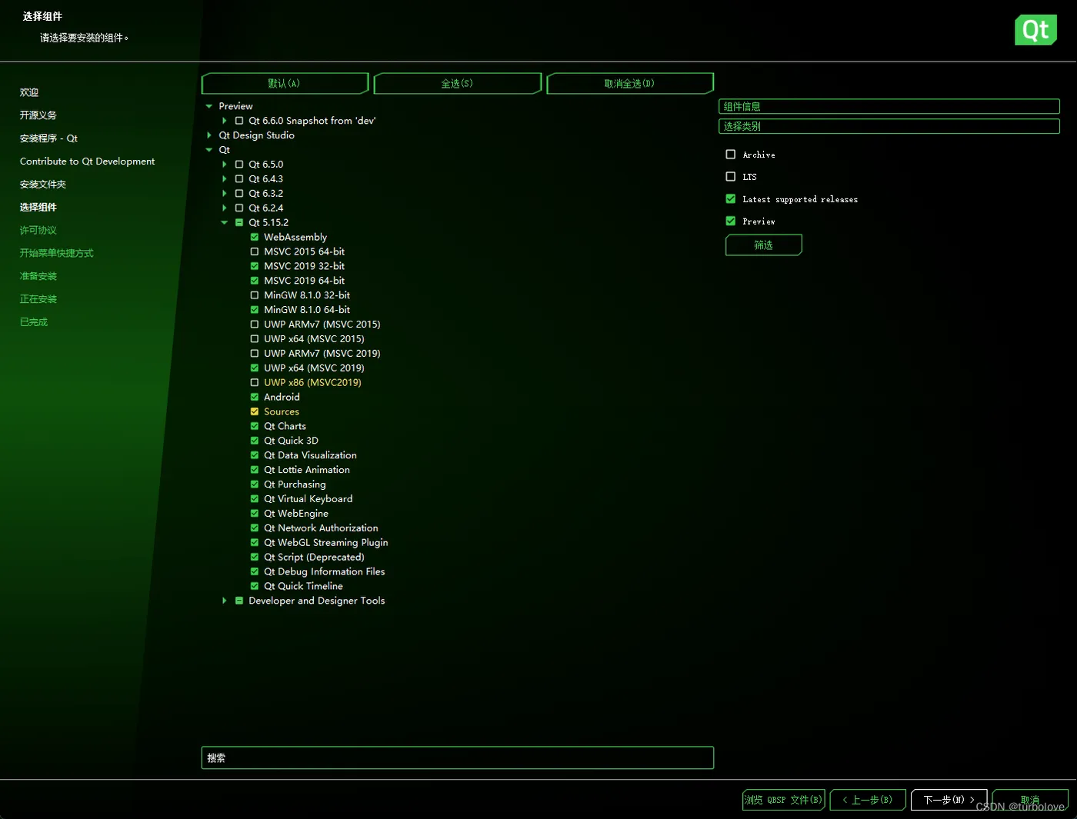Check the Qt 6.5.0 checkbox
The image size is (1077, 819).
click(x=239, y=165)
